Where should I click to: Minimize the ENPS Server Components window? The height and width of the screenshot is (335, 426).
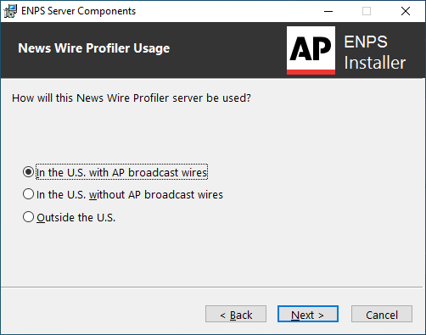pyautogui.click(x=328, y=11)
